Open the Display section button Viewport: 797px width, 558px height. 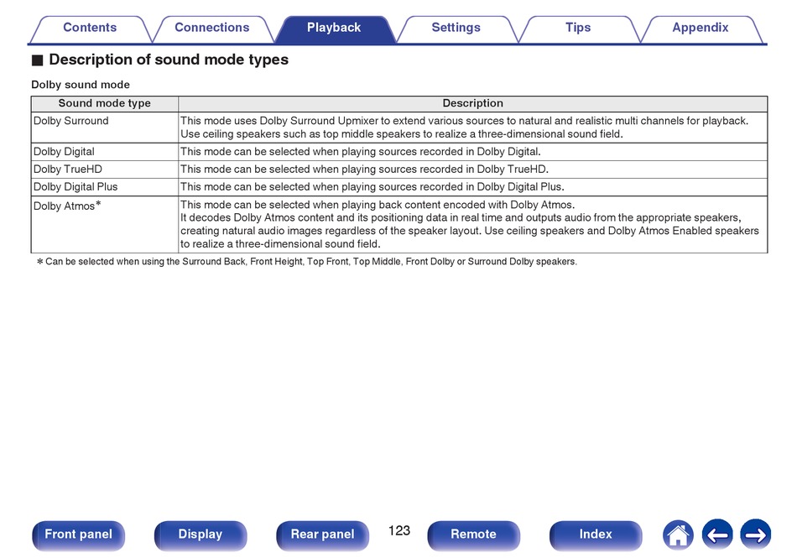point(201,535)
